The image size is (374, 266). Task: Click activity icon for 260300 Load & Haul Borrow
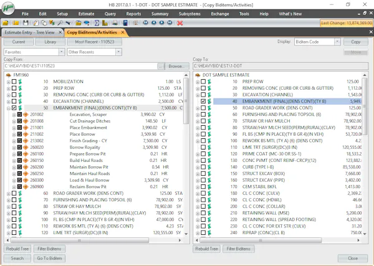(x=26, y=180)
